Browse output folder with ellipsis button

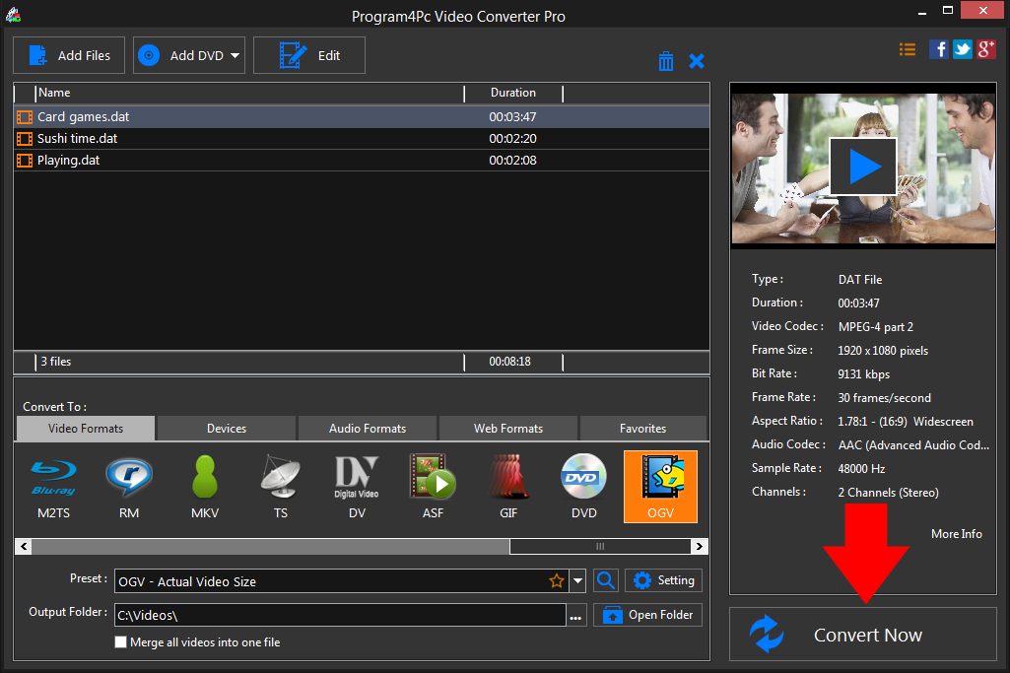point(576,616)
